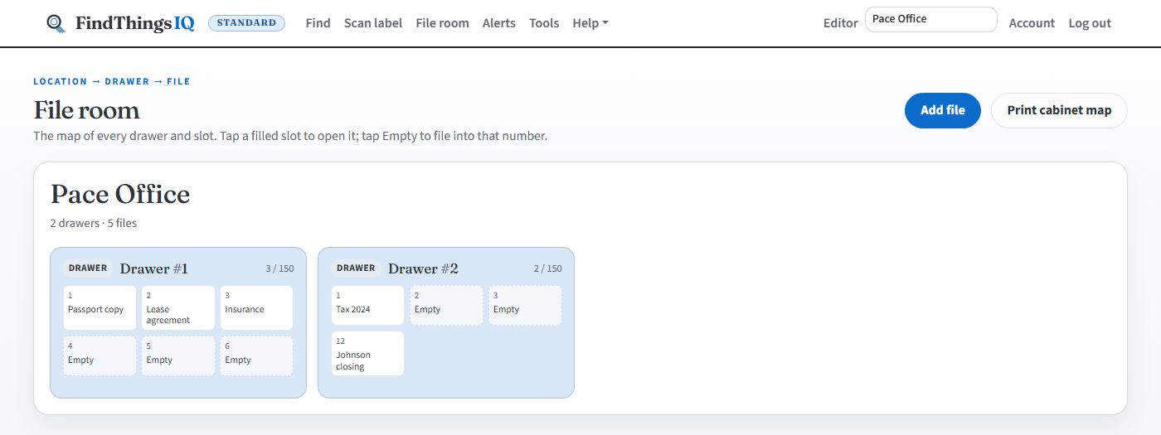
Task: Click the Pace Office workspace field
Action: click(x=930, y=19)
